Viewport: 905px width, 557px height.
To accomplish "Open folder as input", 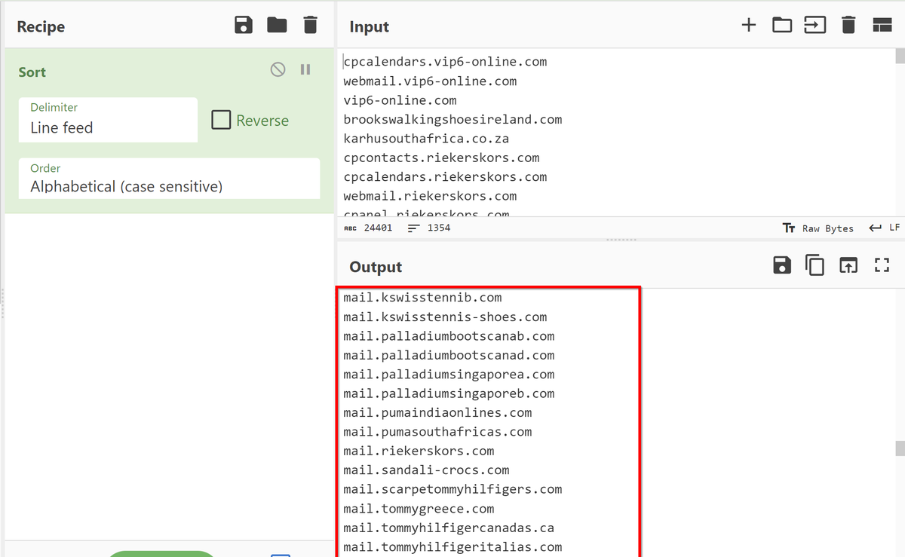I will tap(782, 26).
